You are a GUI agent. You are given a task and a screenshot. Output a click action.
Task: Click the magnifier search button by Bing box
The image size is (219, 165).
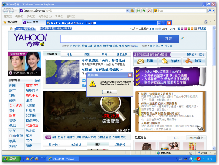pyautogui.click(x=210, y=11)
